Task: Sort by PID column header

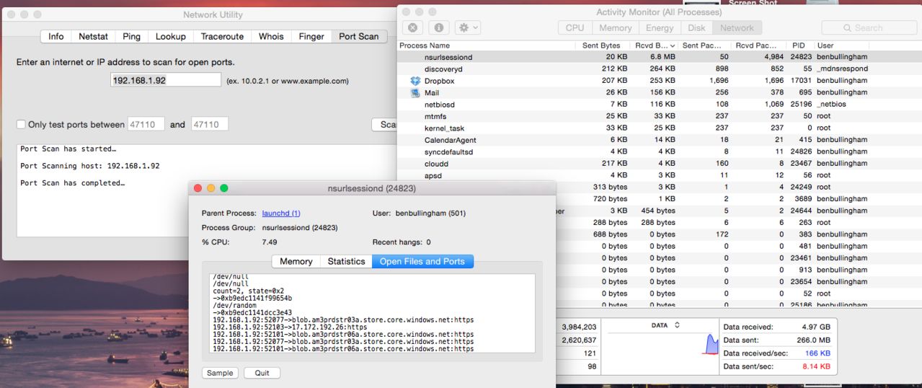Action: 798,45
